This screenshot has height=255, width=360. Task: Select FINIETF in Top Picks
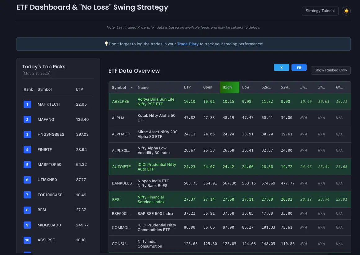[45, 150]
